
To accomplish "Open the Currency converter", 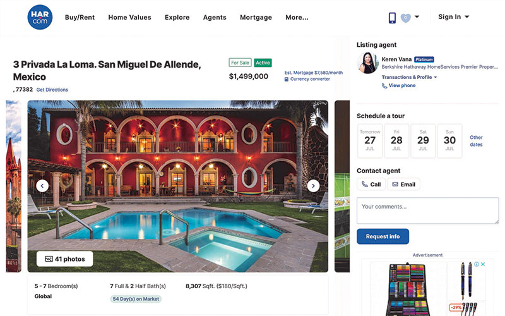I will (x=310, y=79).
